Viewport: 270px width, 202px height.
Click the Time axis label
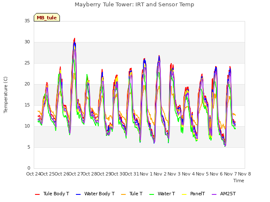(239, 181)
